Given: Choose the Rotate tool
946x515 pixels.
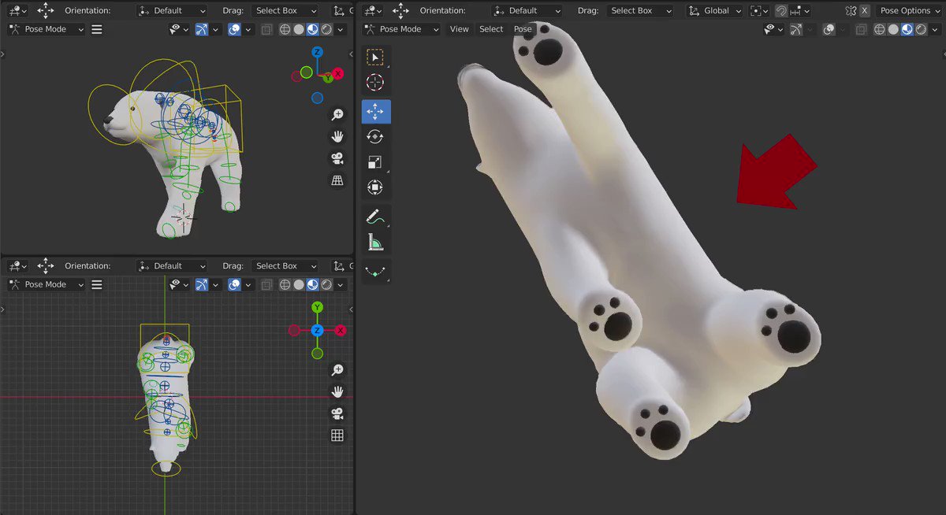Looking at the screenshot, I should click(375, 137).
